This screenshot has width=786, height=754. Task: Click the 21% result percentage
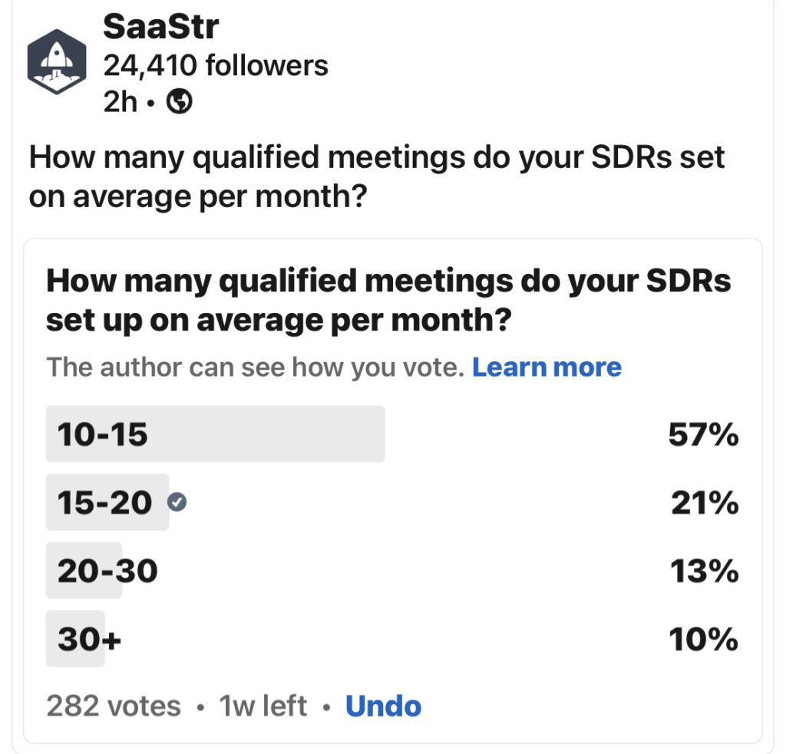click(705, 504)
